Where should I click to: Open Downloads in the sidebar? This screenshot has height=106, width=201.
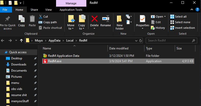click(x=19, y=64)
